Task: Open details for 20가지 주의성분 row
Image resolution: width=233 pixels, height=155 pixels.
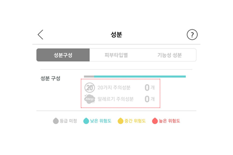Action: [114, 88]
